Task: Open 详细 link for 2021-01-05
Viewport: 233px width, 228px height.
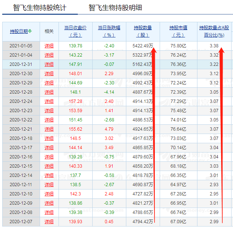Action: coord(49,46)
